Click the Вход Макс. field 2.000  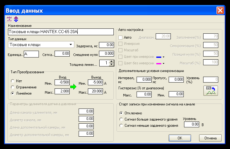(x=62, y=91)
